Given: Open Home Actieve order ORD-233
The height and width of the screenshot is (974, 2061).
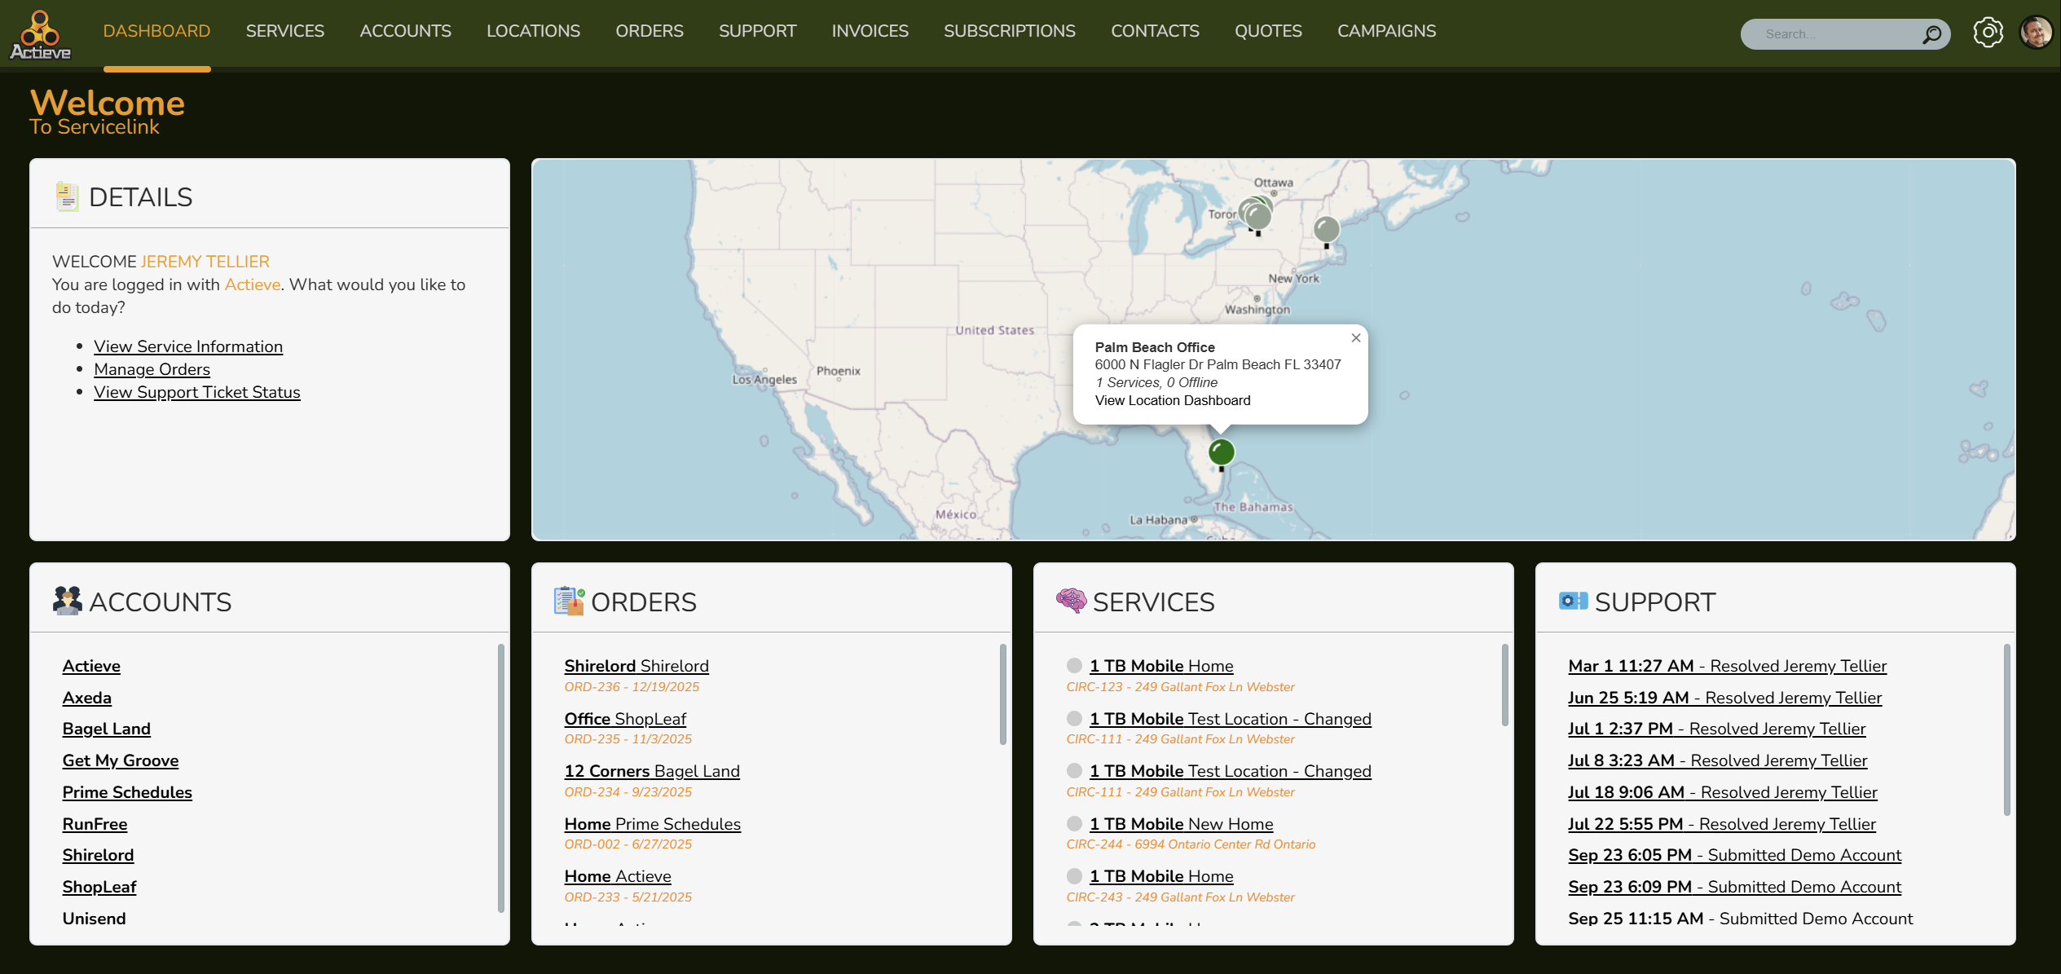Looking at the screenshot, I should (618, 876).
